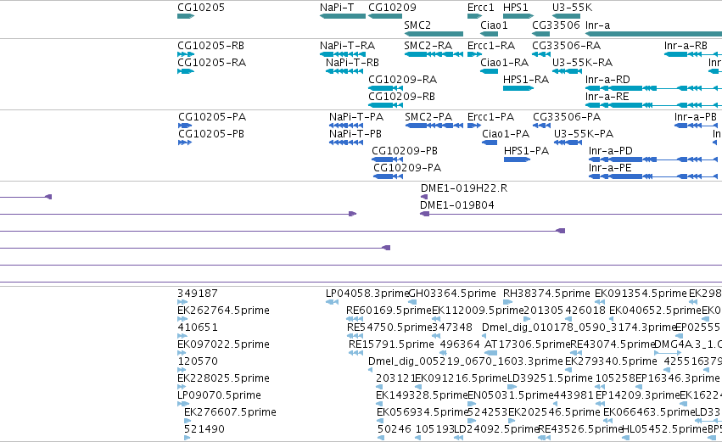Choose protein CG33506-PA
Image resolution: width=722 pixels, height=442 pixels.
(542, 126)
